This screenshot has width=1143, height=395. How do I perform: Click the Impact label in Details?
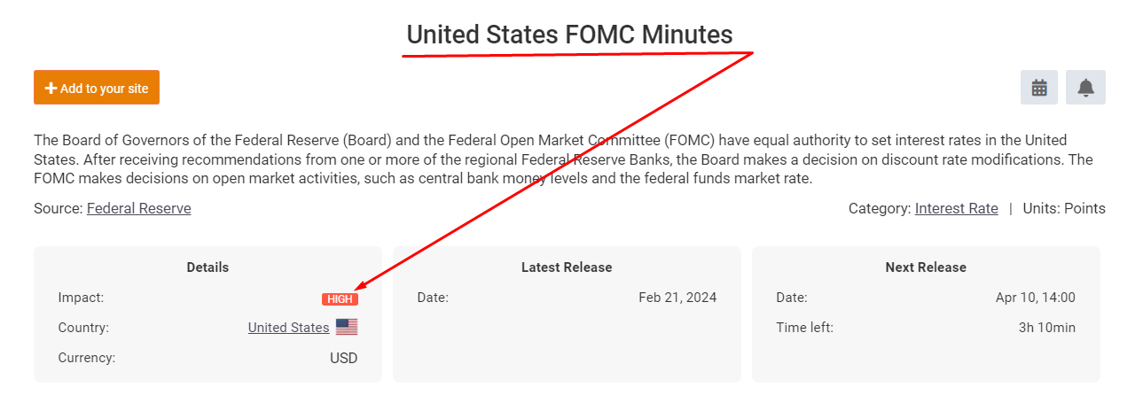81,298
